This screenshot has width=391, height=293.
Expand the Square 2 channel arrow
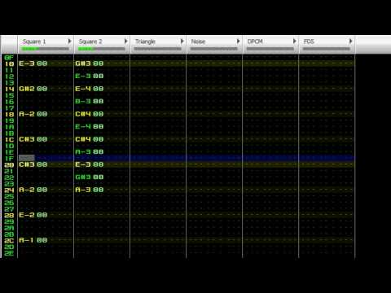coord(125,42)
